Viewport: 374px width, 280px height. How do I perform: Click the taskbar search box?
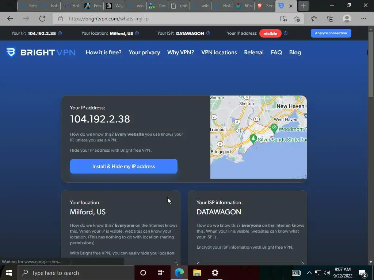[x=76, y=273]
